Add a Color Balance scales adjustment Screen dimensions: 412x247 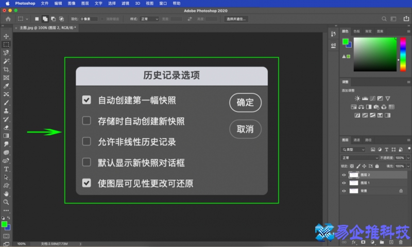pyautogui.click(x=362, y=107)
